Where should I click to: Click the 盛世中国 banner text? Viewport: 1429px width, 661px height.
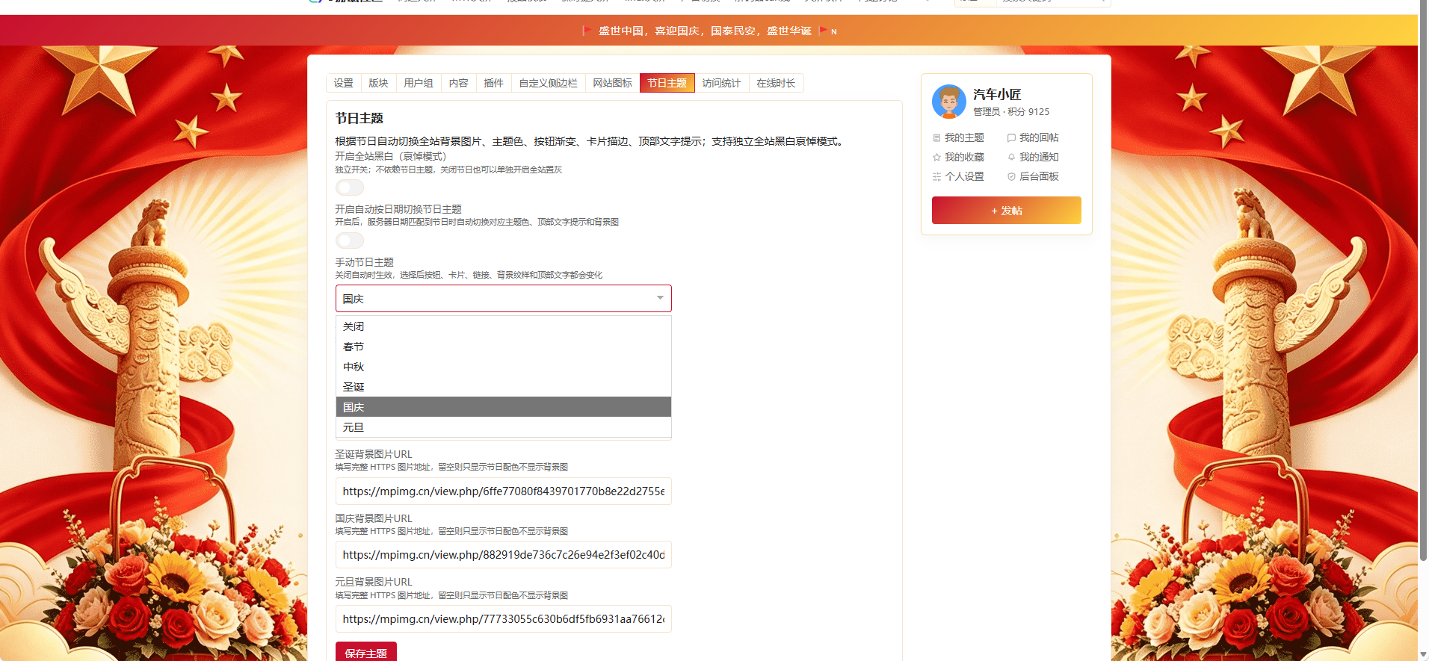[705, 31]
